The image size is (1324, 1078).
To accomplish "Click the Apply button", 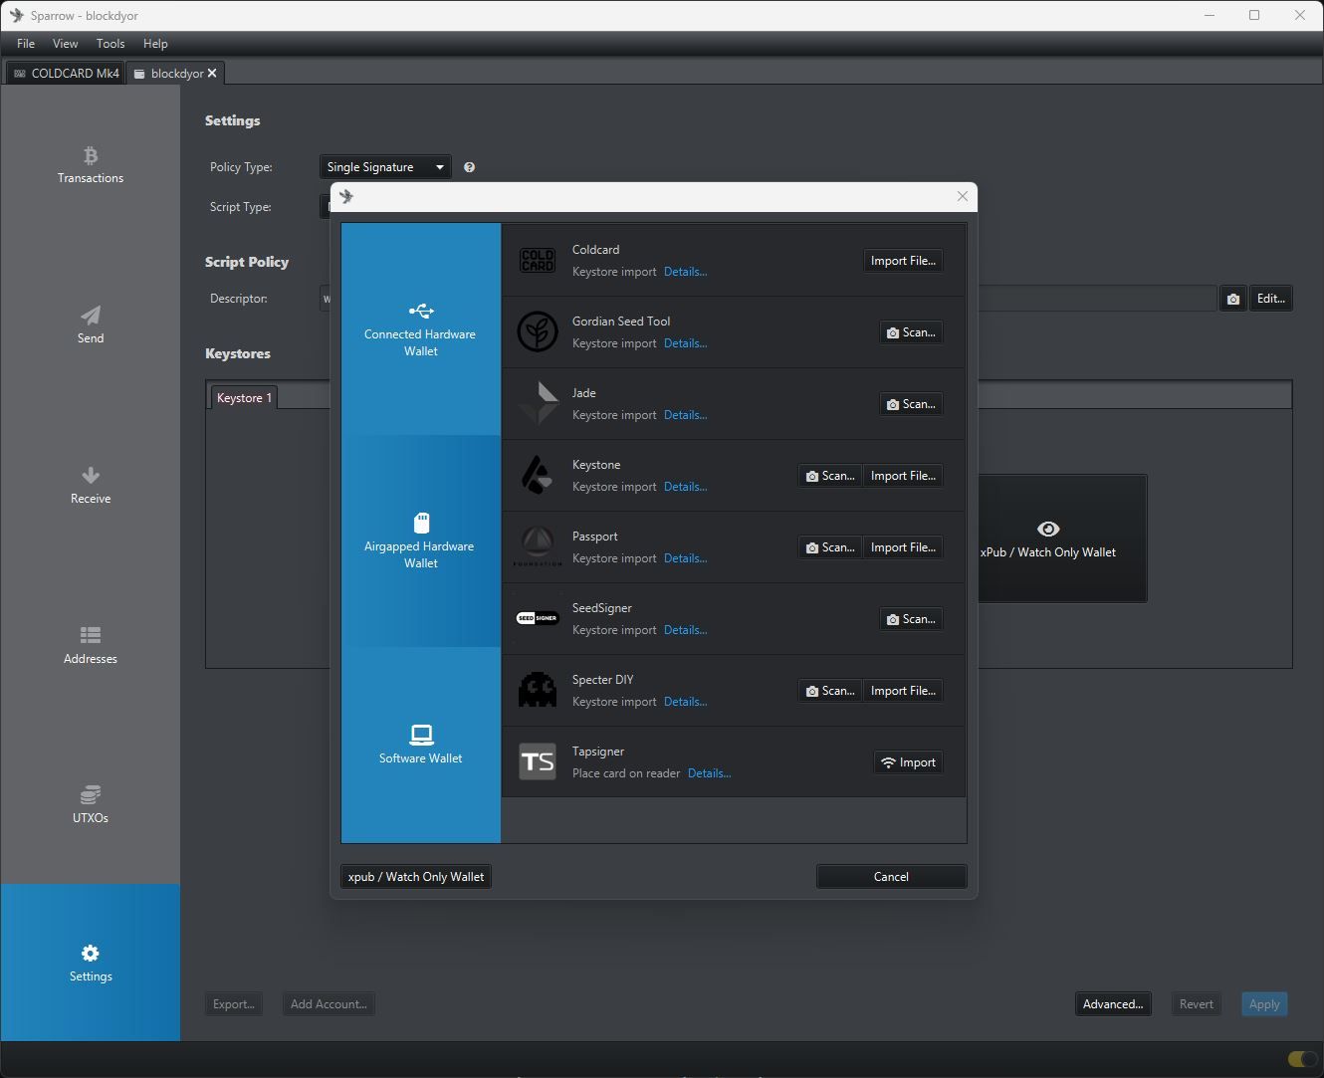I will (1264, 1004).
